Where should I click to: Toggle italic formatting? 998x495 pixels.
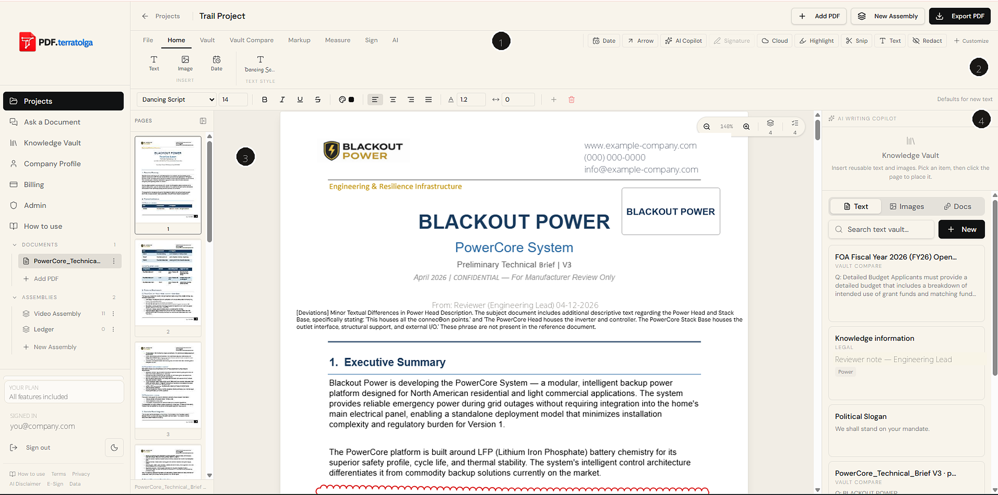[x=282, y=99]
